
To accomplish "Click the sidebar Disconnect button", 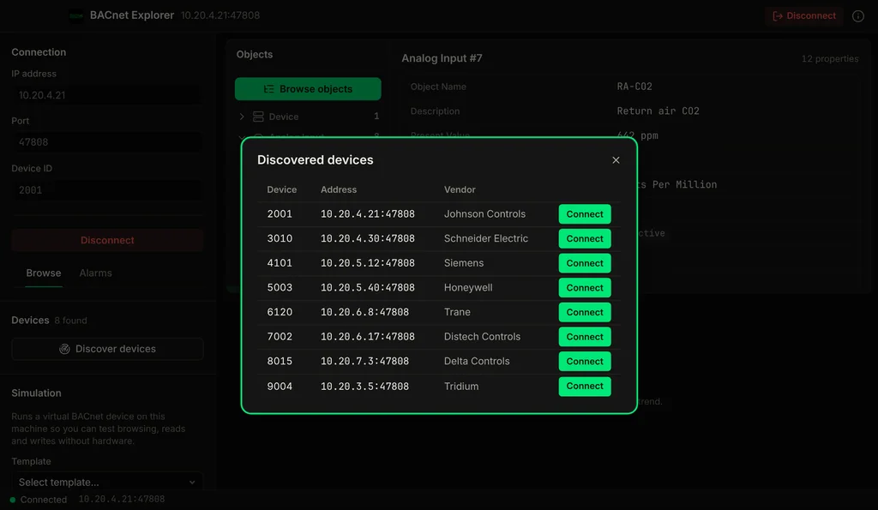I will (x=107, y=240).
